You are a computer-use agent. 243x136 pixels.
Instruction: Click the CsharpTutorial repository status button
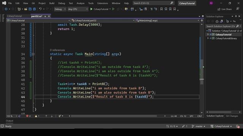[x=221, y=126]
